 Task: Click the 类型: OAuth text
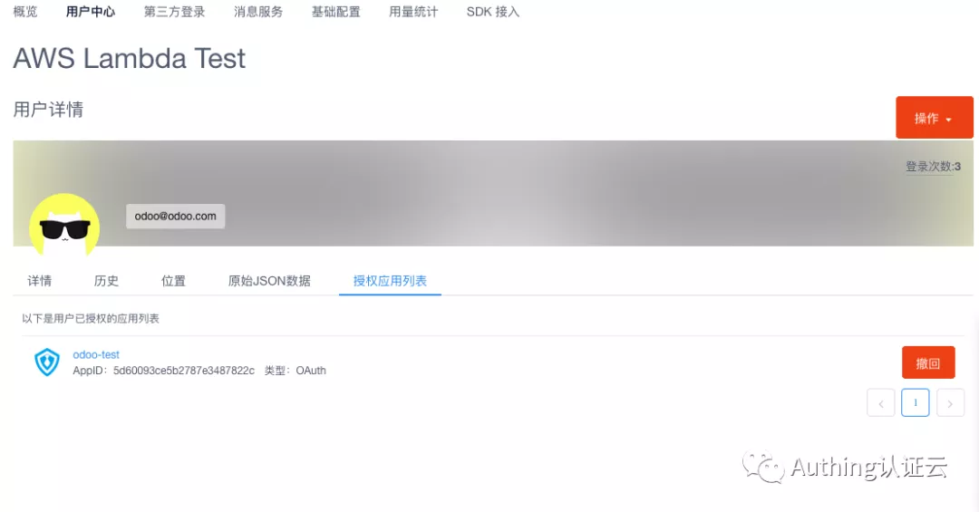click(x=296, y=371)
